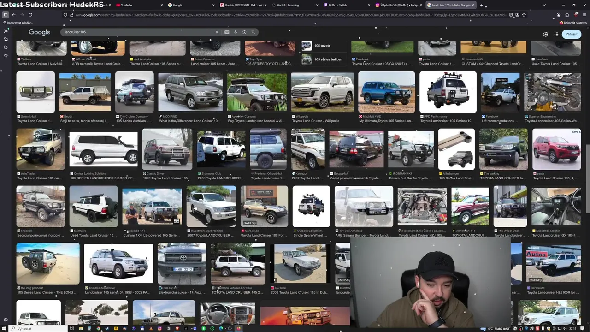
Task: Open Classic Driver 1995 Land Cruiser image
Action: 167,149
